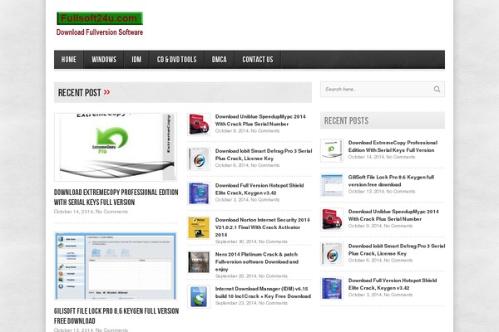
Task: Open Uniblue SpeedupMypc thumbnail in sidebar
Action: click(332, 219)
